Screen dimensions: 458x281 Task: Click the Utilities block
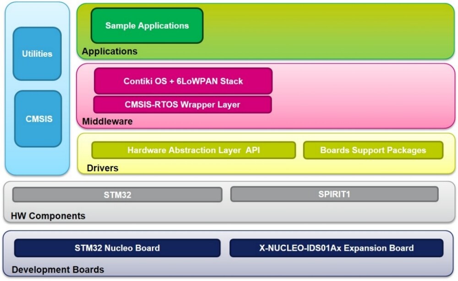37,54
